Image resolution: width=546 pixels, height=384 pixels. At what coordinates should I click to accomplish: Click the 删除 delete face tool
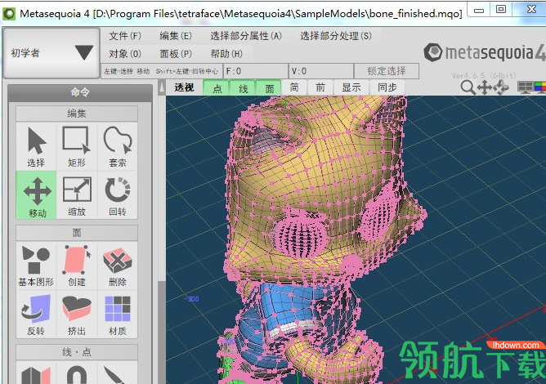118,266
